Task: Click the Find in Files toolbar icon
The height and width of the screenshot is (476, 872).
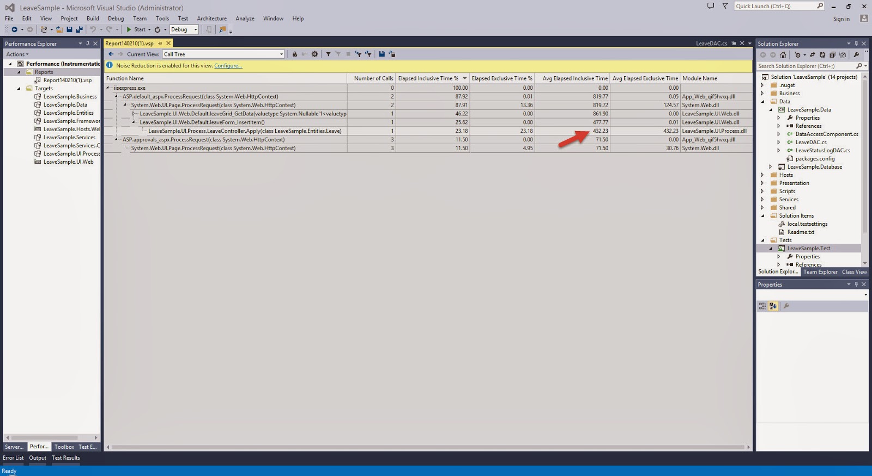Action: pyautogui.click(x=222, y=29)
